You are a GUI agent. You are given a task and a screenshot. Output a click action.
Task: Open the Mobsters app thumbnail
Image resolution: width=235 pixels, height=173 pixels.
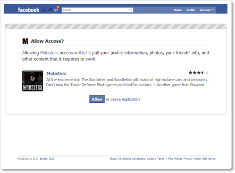(x=33, y=81)
